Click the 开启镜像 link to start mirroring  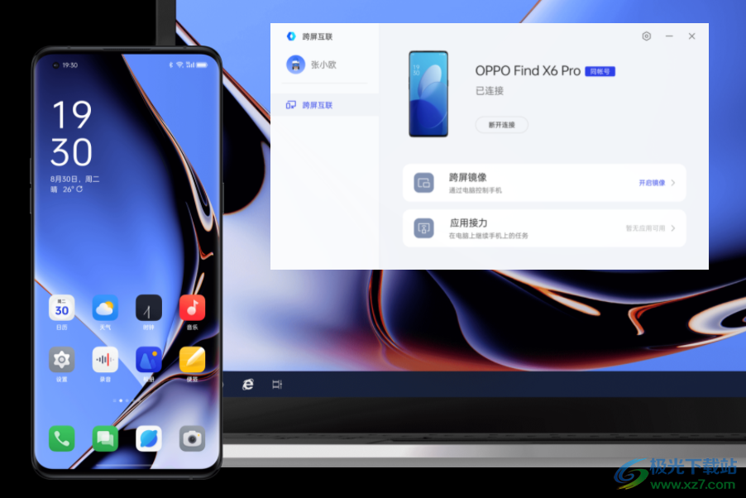[x=653, y=182]
